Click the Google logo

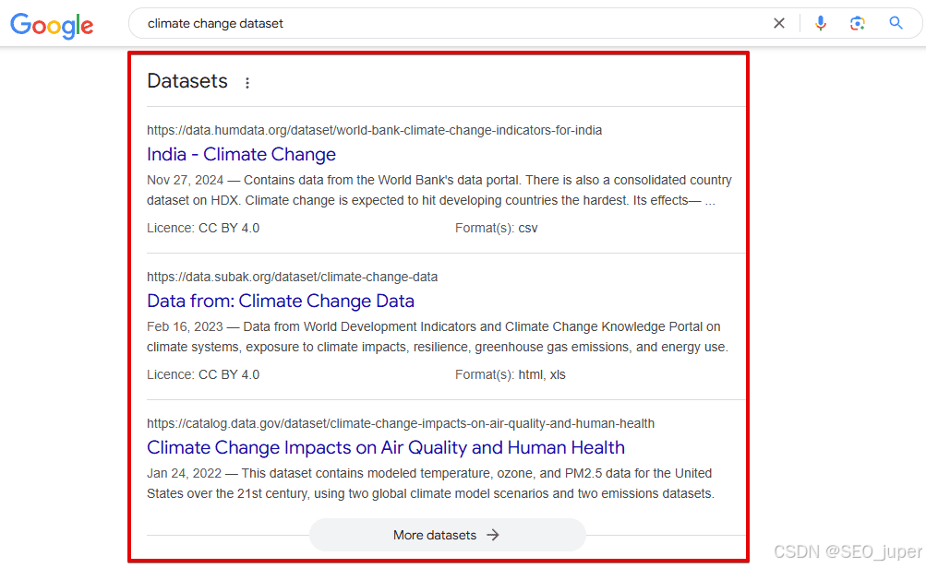[x=52, y=25]
